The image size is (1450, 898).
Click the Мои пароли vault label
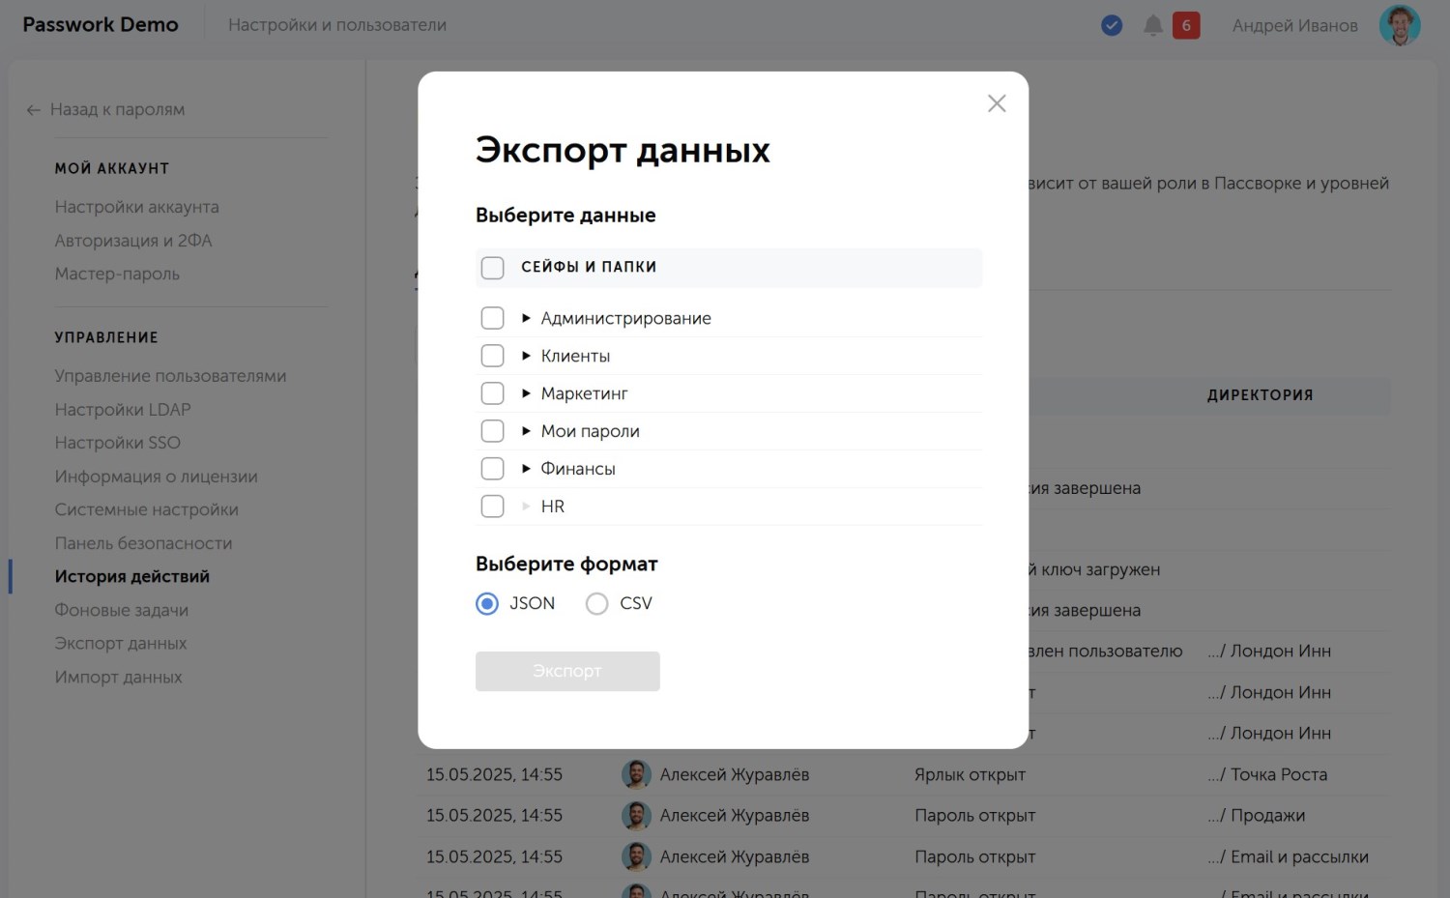(x=591, y=431)
